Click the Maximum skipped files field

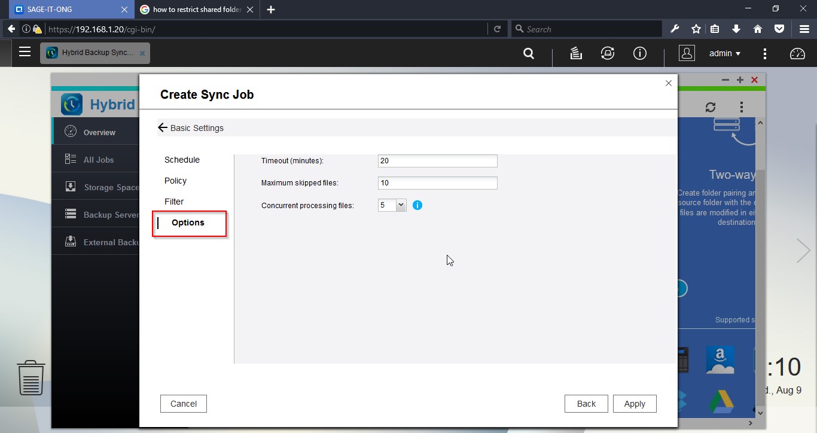[437, 183]
